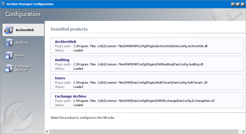The width and height of the screenshot is (246, 134).
Task: Click the PamConfig.ArchiveWeb.dll plugin path
Action: pyautogui.click(x=140, y=46)
